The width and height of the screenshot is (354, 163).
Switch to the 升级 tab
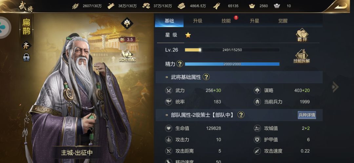[198, 21]
